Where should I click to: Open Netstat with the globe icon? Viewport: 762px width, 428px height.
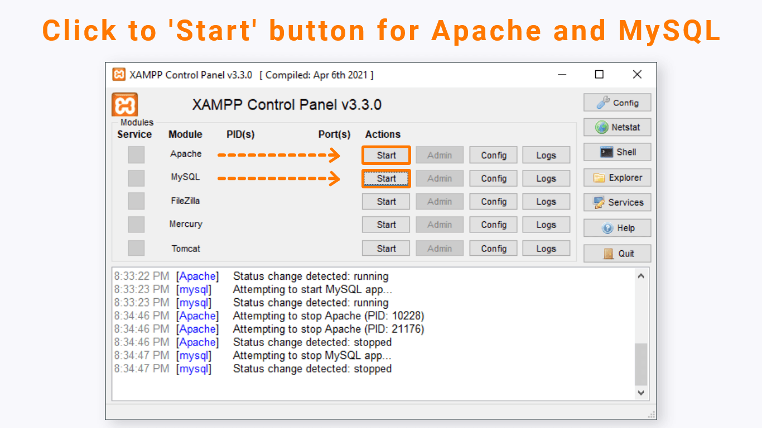click(x=617, y=127)
